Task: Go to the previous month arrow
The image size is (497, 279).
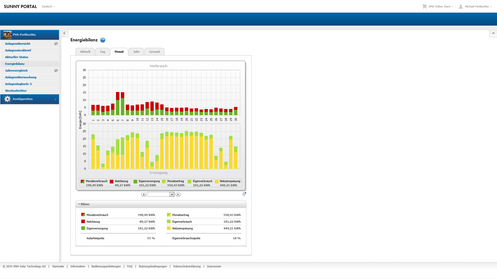Action: [x=144, y=195]
